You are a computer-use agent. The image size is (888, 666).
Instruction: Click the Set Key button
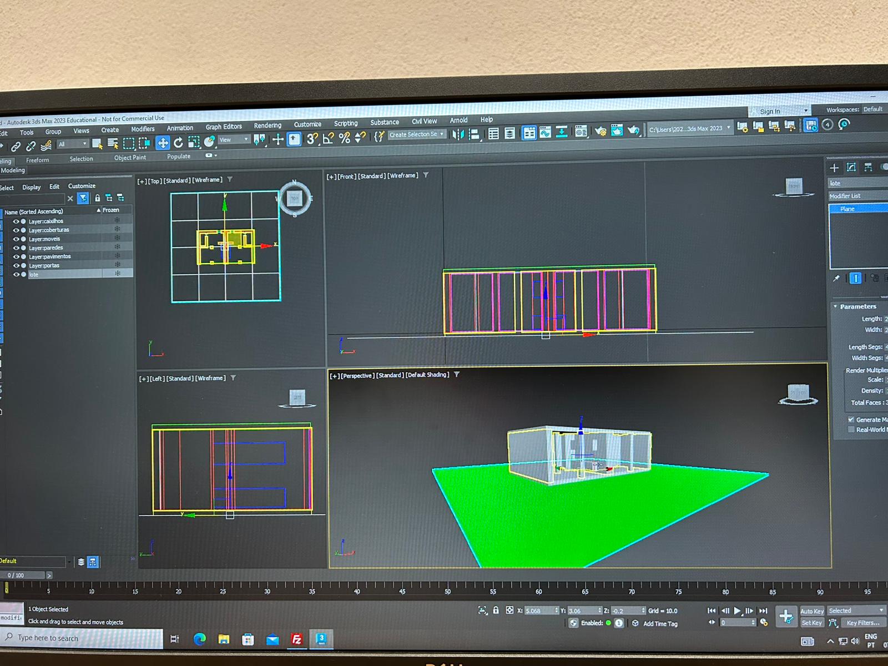[811, 623]
